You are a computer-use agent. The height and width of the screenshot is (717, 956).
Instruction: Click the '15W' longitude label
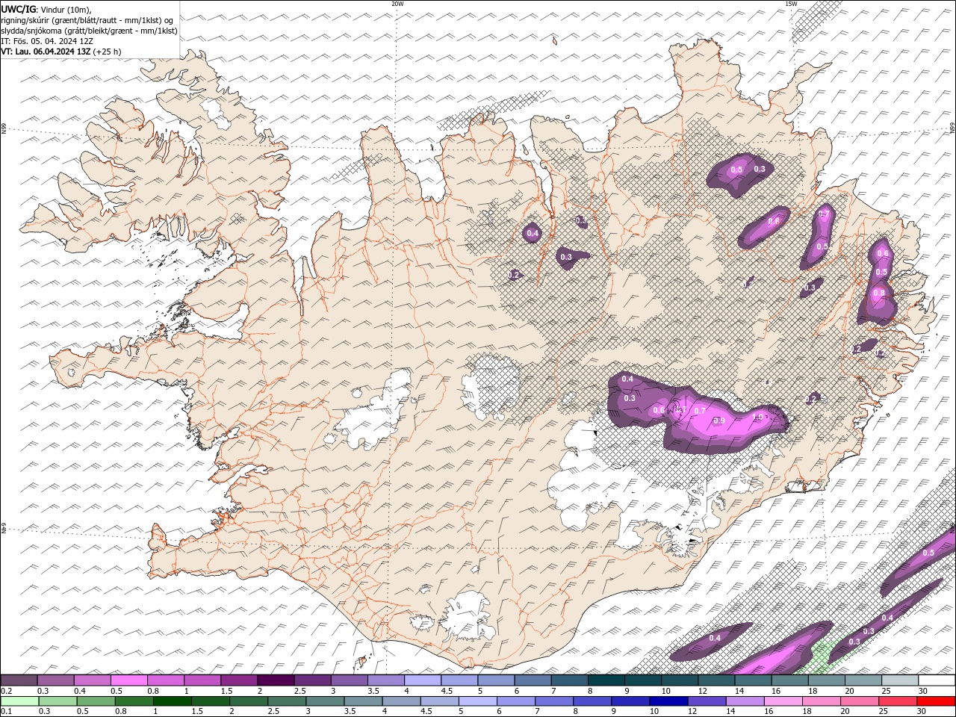(791, 4)
